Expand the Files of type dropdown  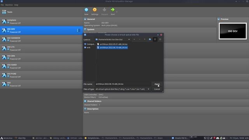point(149,89)
